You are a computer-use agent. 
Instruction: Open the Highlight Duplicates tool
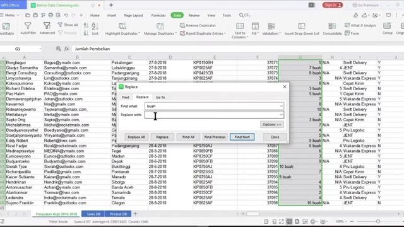tap(122, 28)
